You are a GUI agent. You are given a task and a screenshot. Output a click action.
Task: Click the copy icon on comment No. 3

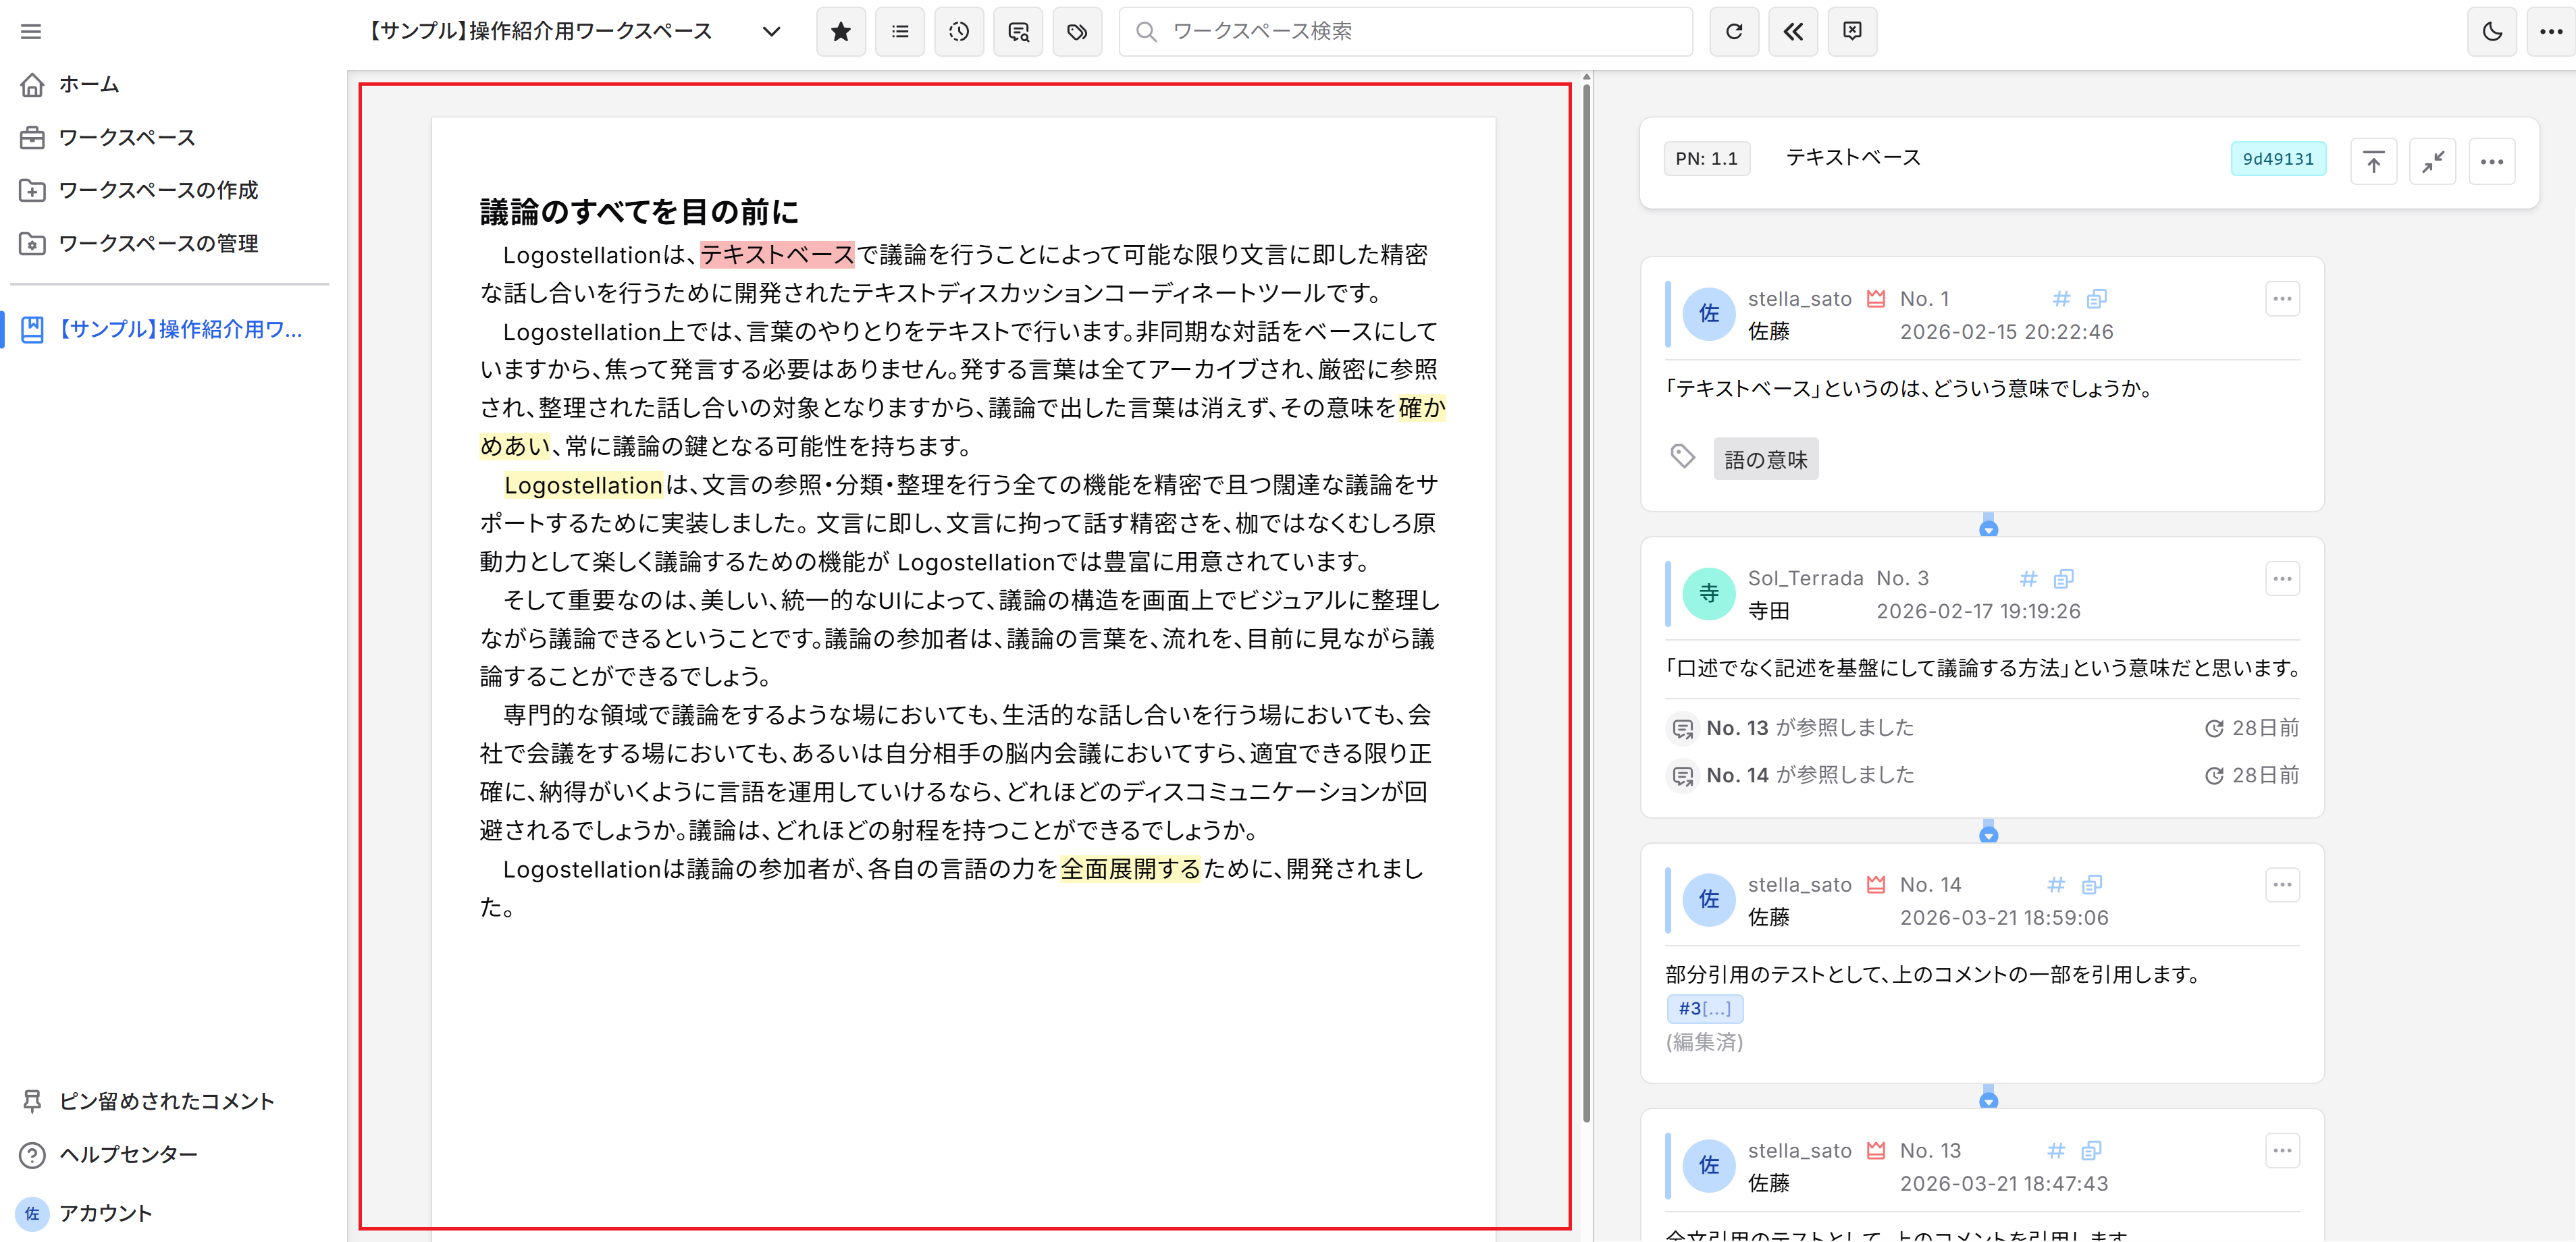2063,579
